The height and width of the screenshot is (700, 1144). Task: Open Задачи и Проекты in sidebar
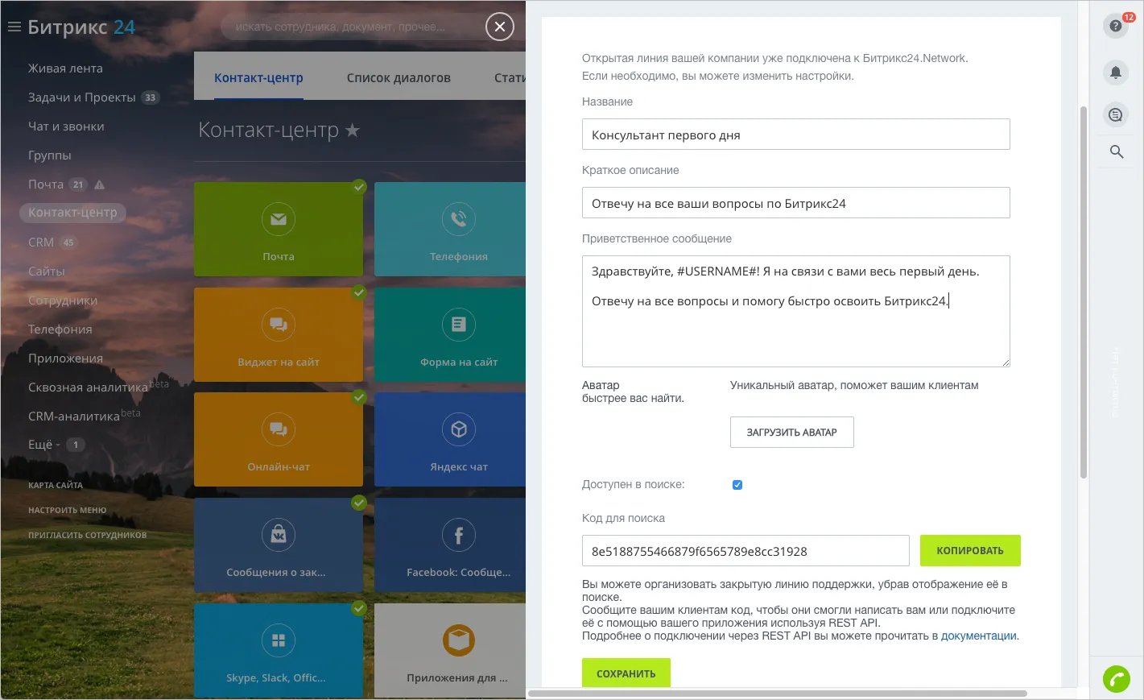click(x=82, y=97)
